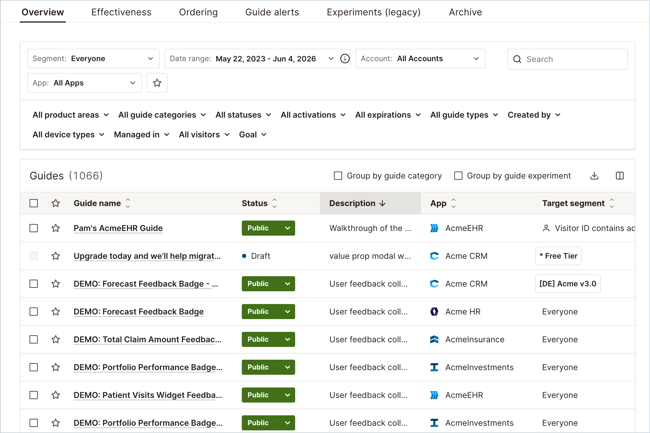Viewport: 650px width, 433px height.
Task: Select DEMO: Total Claim Amount checkbox
Action: pyautogui.click(x=34, y=339)
